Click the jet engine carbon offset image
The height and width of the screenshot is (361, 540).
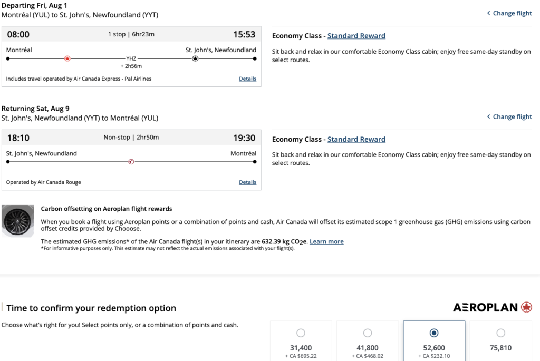(18, 220)
